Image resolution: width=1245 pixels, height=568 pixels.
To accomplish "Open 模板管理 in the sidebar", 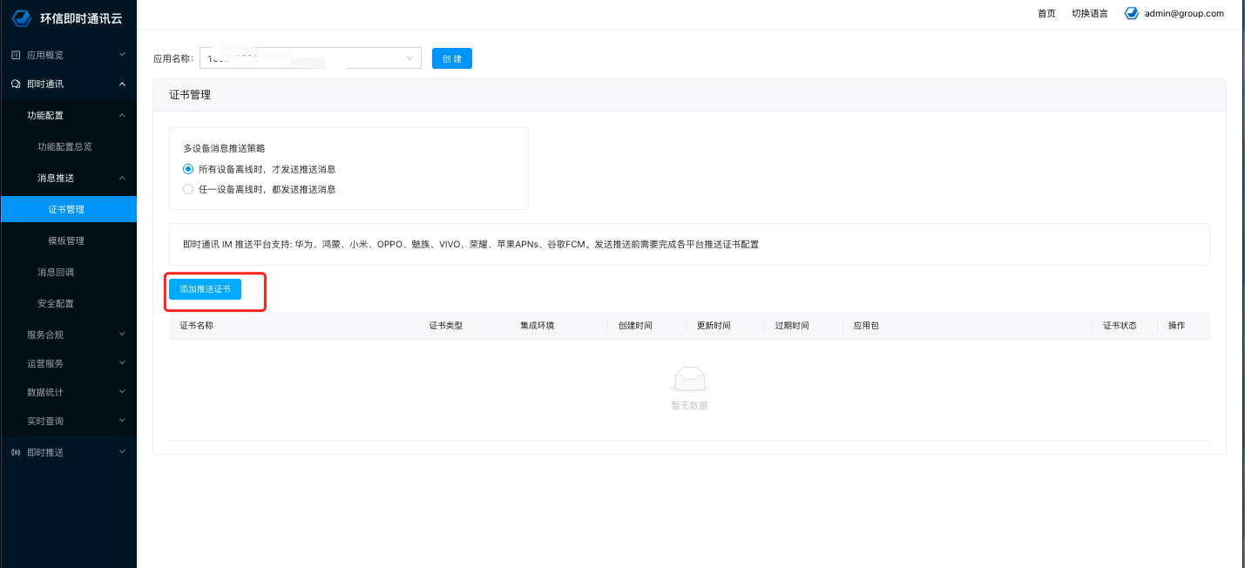I will [66, 240].
